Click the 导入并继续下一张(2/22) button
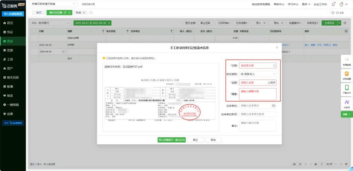 [172, 140]
